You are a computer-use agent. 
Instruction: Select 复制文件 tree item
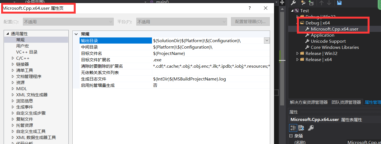click(25, 119)
